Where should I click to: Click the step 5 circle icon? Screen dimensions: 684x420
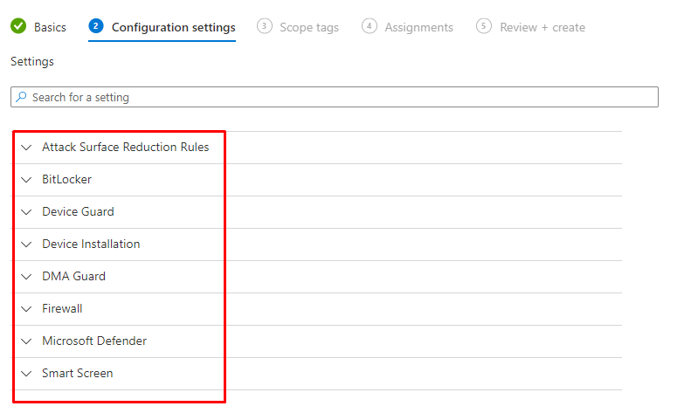(484, 27)
